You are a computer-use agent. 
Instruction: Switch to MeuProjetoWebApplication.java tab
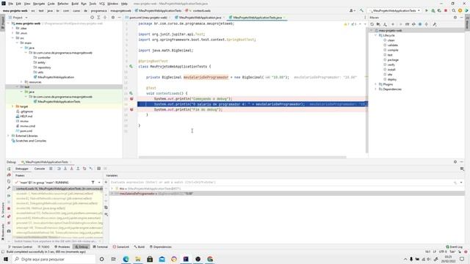199,18
